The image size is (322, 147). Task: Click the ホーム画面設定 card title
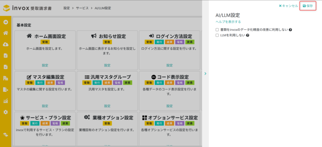pyautogui.click(x=50, y=37)
